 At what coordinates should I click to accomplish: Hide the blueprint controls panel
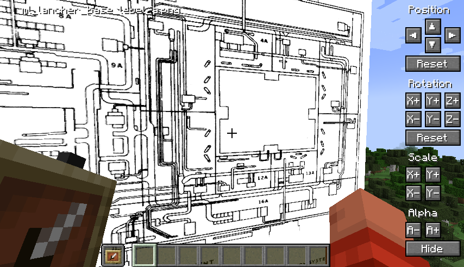tap(432, 249)
